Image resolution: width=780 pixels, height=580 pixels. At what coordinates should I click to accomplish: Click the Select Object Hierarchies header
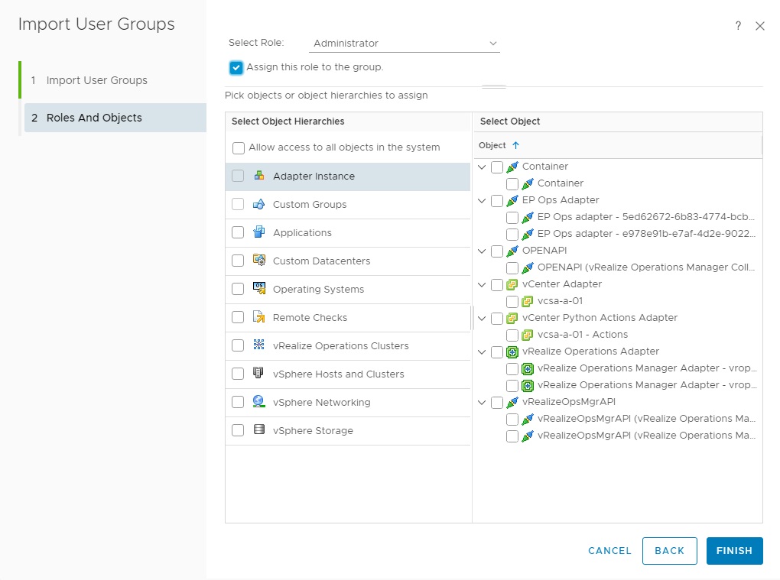[288, 122]
